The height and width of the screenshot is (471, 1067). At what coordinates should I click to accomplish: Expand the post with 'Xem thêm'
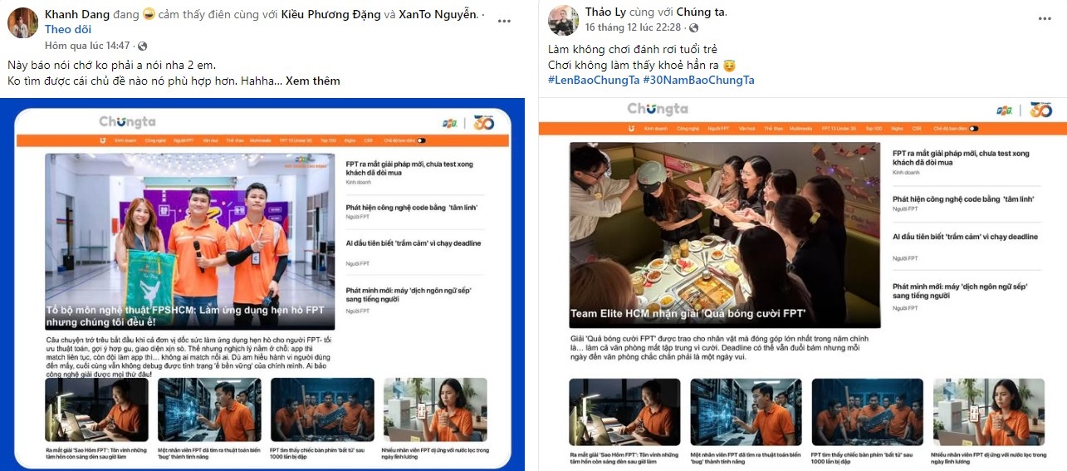[x=312, y=81]
